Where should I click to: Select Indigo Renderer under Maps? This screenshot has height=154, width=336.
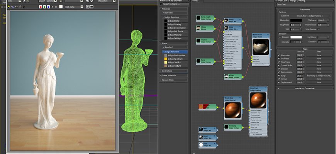[172, 52]
